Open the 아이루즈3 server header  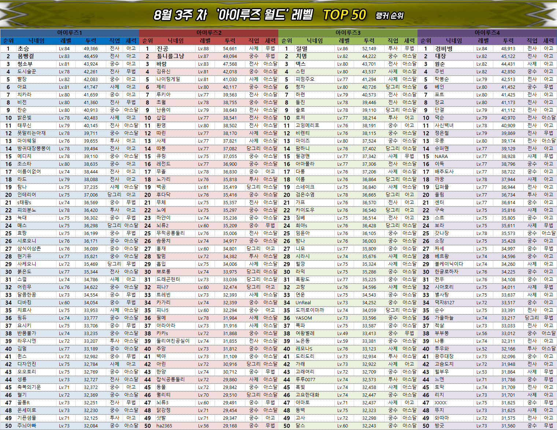pyautogui.click(x=348, y=33)
